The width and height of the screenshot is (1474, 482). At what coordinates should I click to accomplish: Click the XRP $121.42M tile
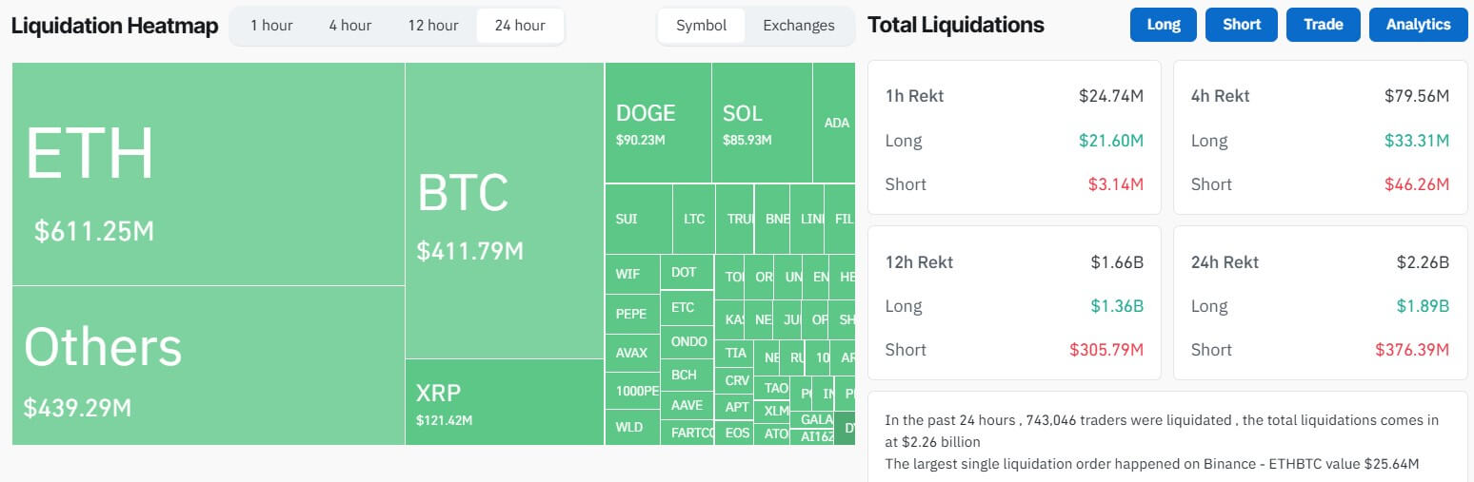pos(504,402)
